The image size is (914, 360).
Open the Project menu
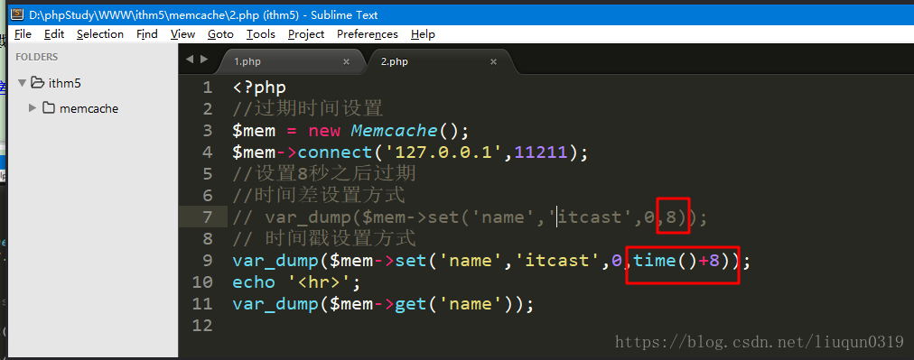pos(306,34)
